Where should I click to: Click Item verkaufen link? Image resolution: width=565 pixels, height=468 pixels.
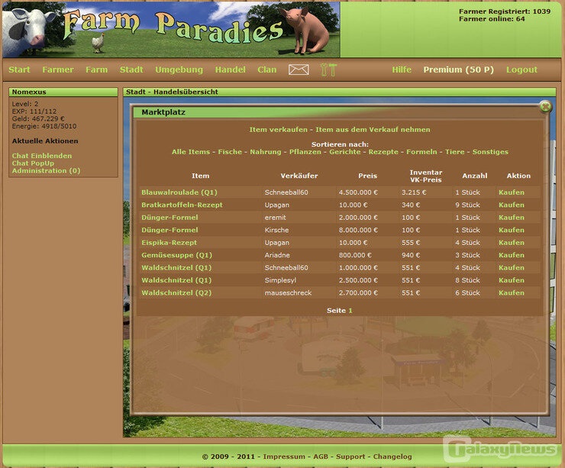point(278,130)
